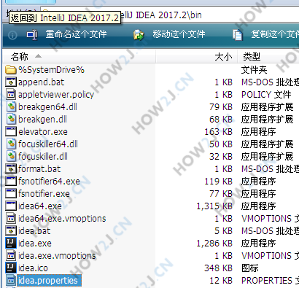Click the 1,286 KB size value
The height and width of the screenshot is (288, 299).
(214, 244)
